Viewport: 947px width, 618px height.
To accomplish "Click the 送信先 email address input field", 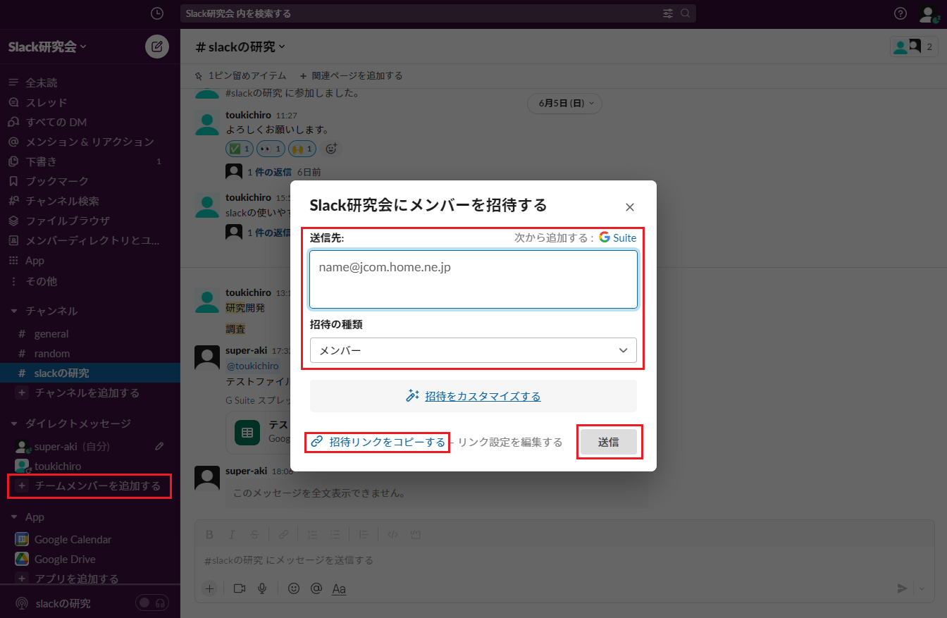I will coord(473,280).
